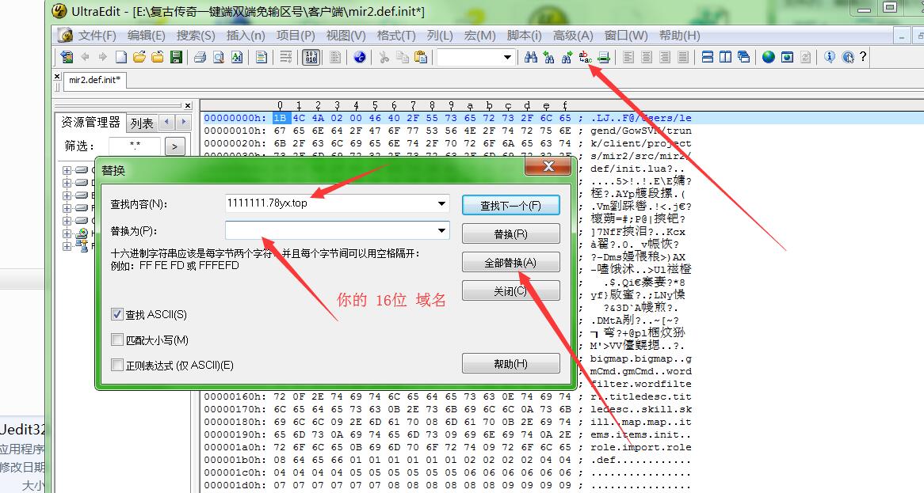Screen dimensions: 924x493
Task: Click the globe web browser icon
Action: click(769, 57)
